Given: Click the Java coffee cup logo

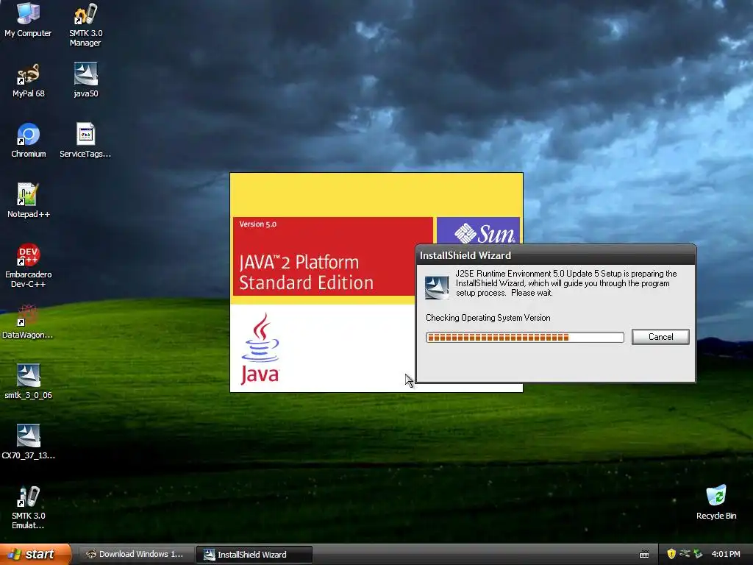Looking at the screenshot, I should click(x=260, y=348).
